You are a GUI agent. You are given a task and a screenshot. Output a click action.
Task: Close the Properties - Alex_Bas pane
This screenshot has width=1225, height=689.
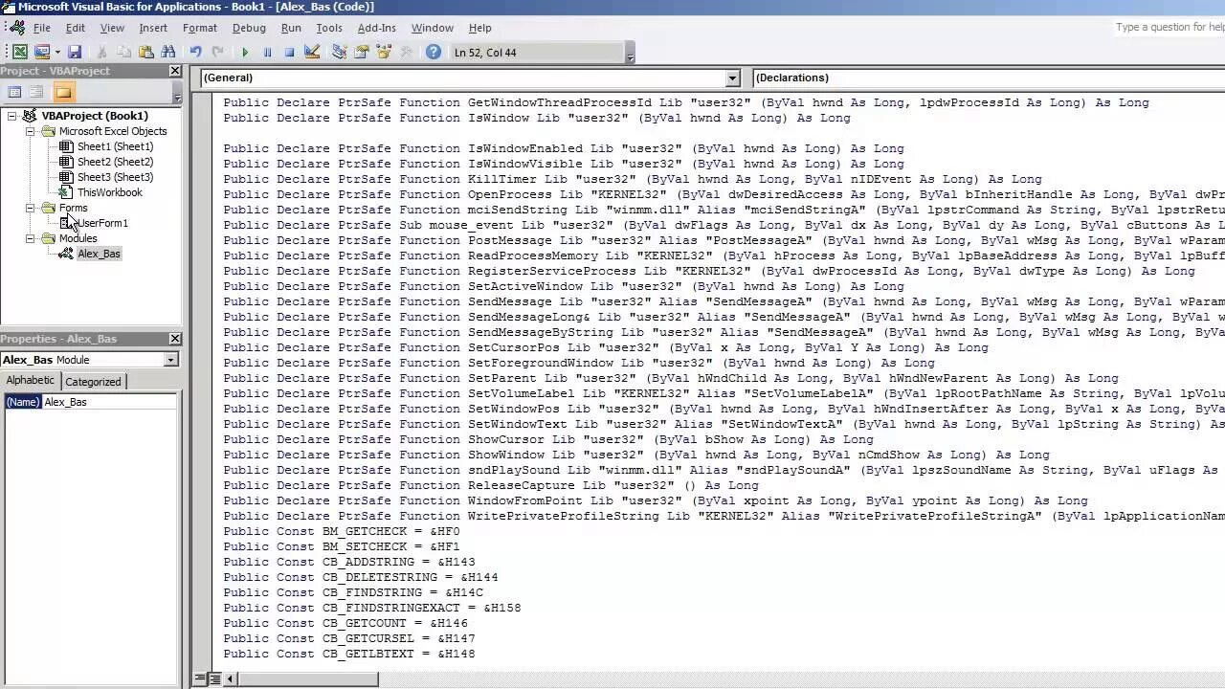point(175,339)
